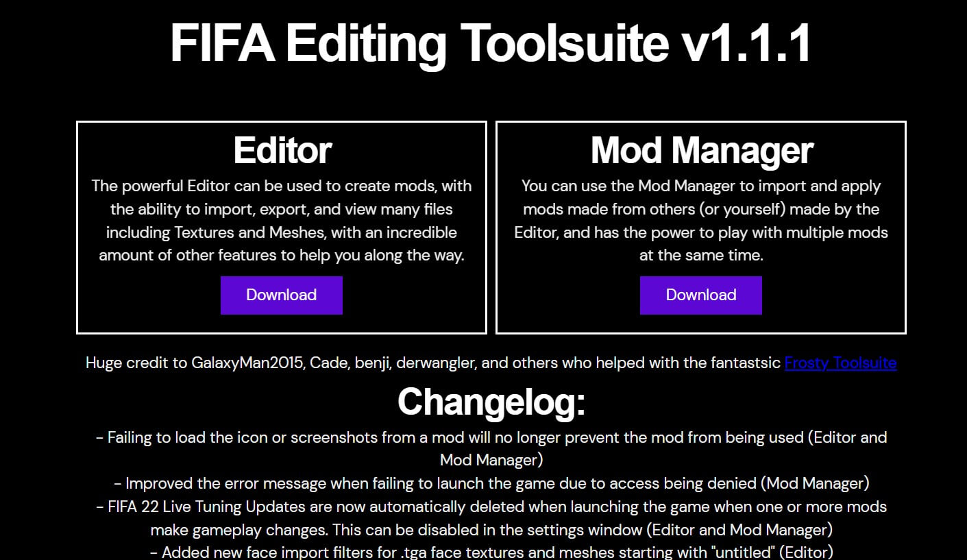967x560 pixels.
Task: Select the Editor heading
Action: pos(282,150)
